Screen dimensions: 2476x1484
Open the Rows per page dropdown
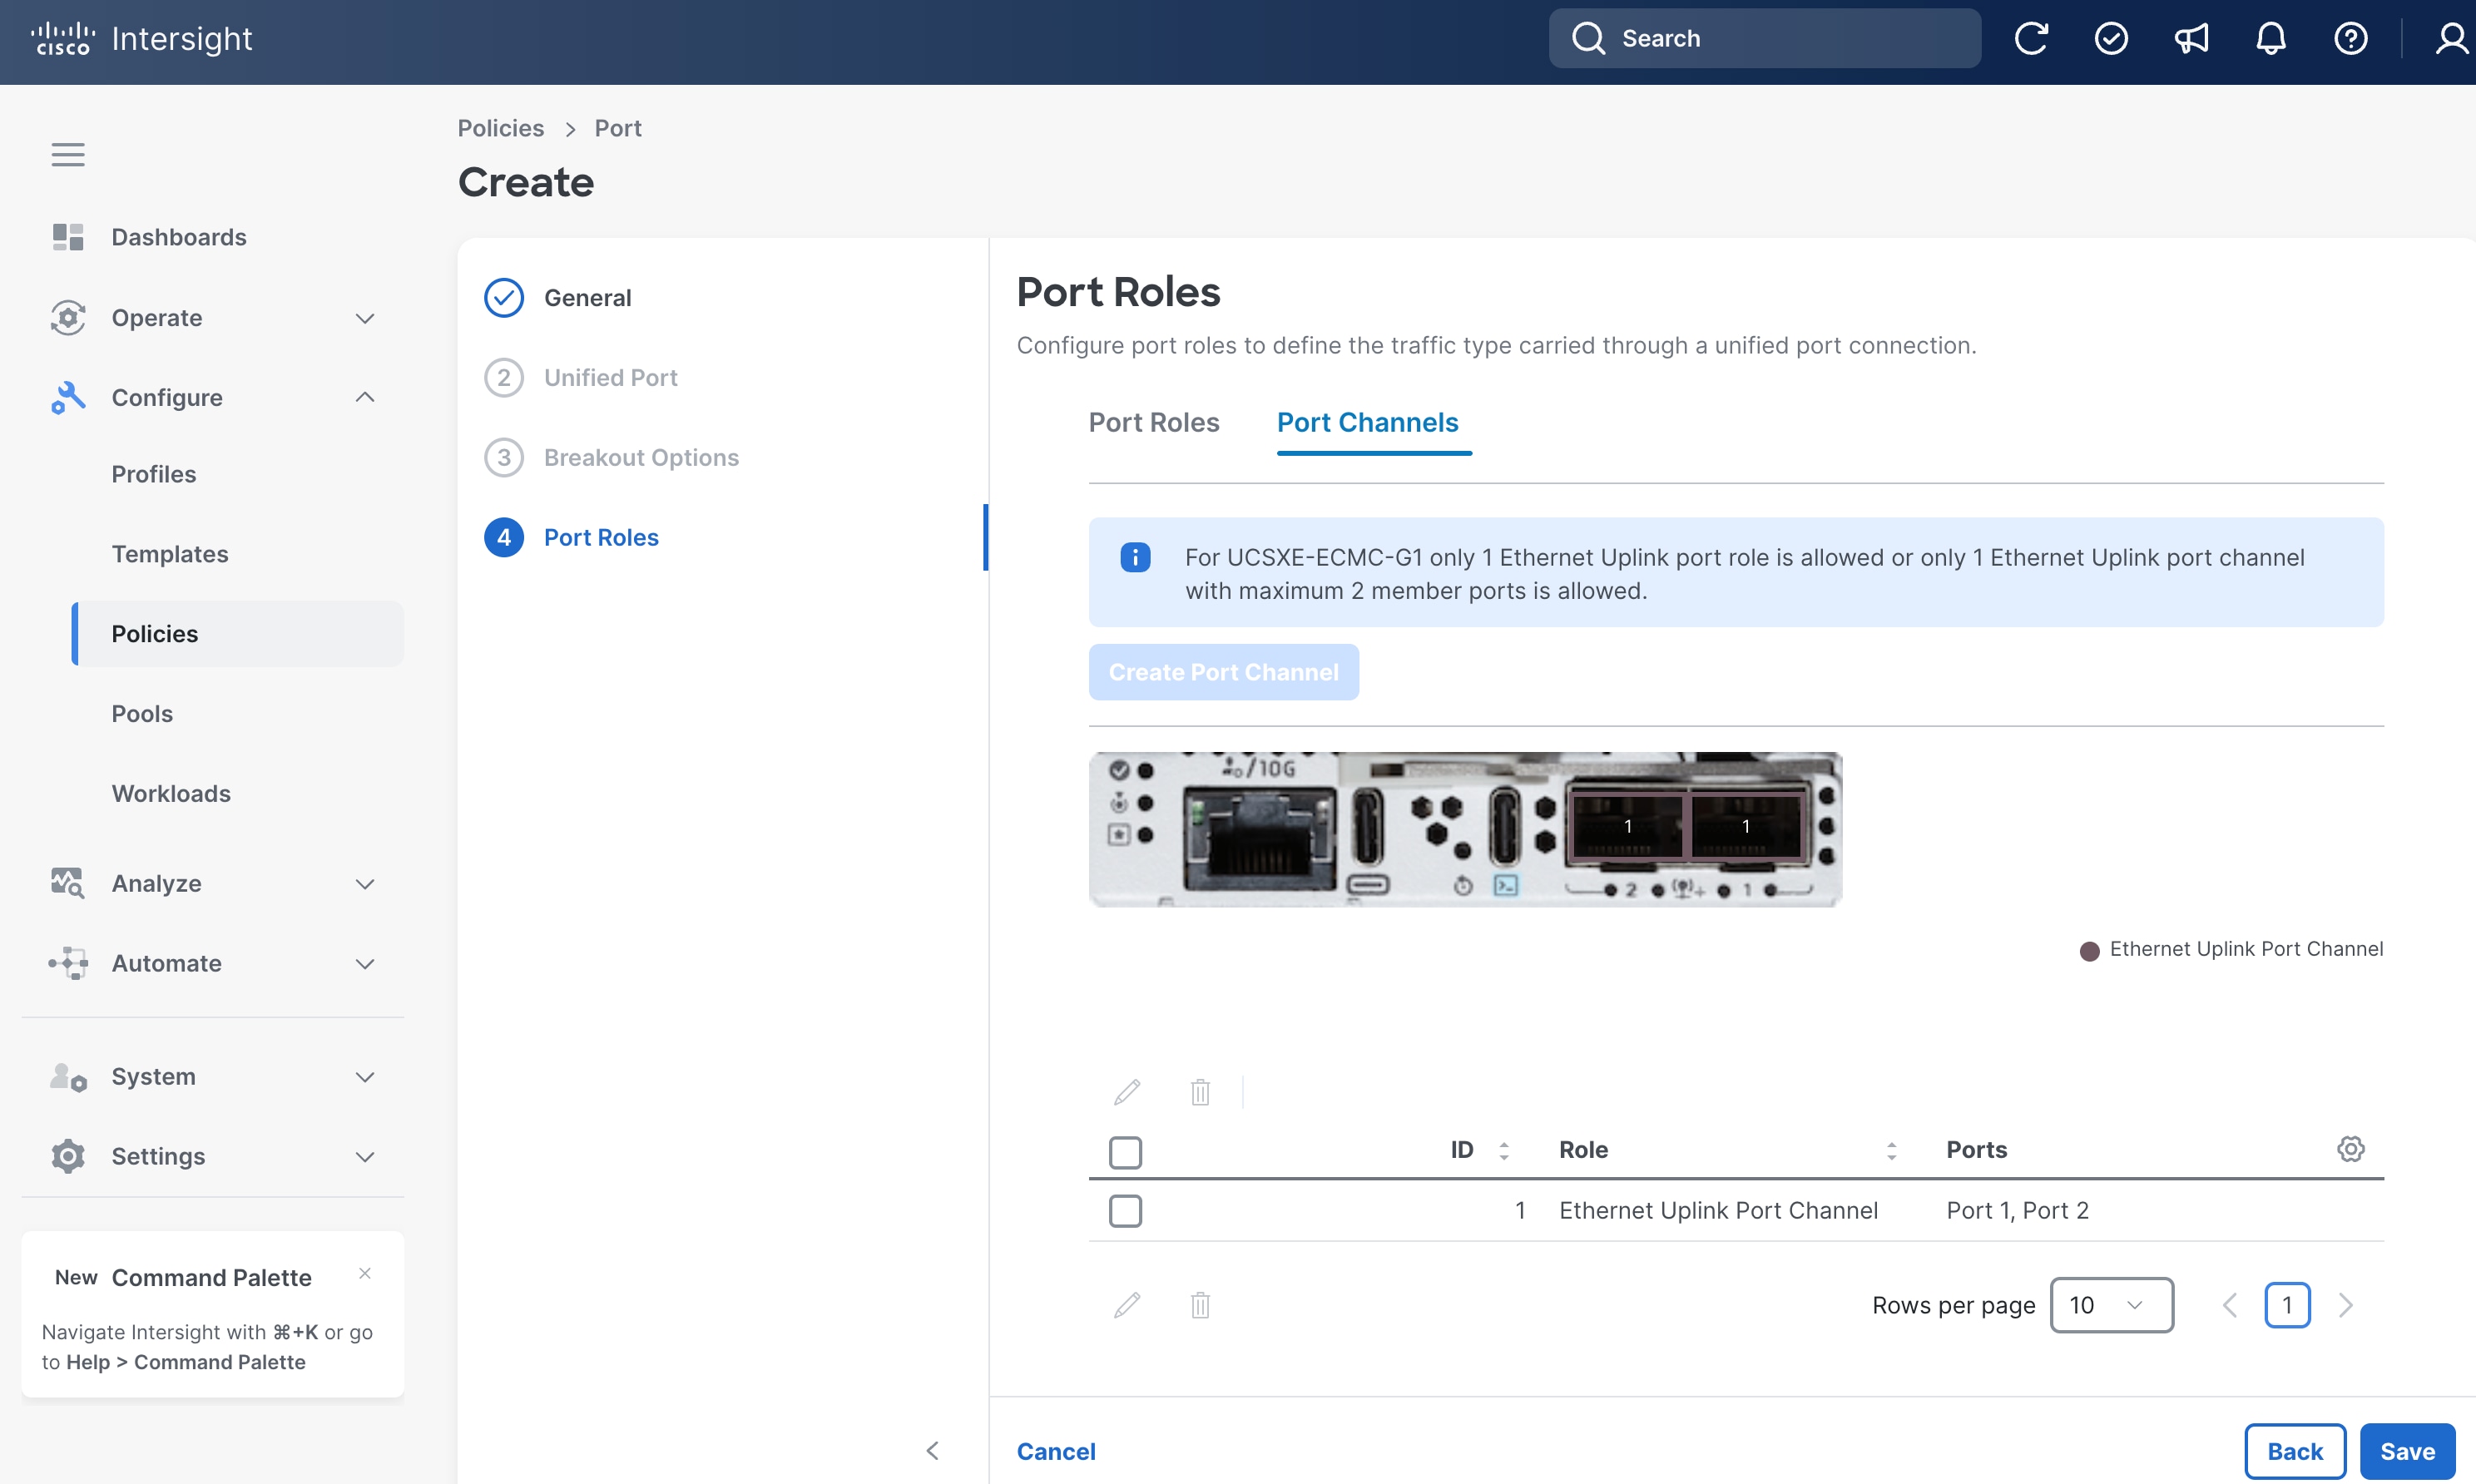(x=2111, y=1305)
